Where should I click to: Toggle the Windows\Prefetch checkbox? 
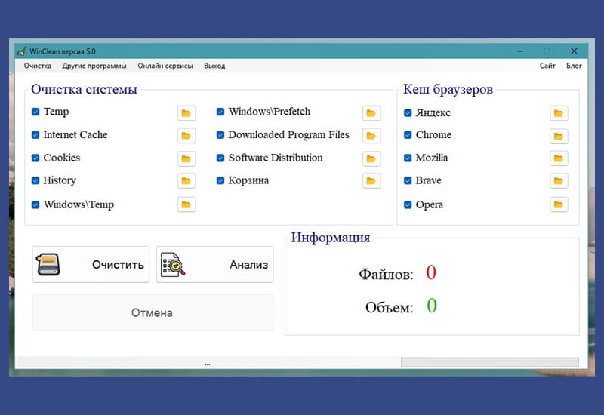coord(220,112)
